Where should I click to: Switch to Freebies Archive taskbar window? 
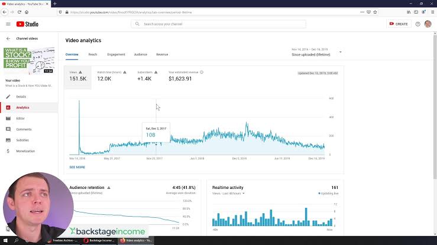click(63, 240)
